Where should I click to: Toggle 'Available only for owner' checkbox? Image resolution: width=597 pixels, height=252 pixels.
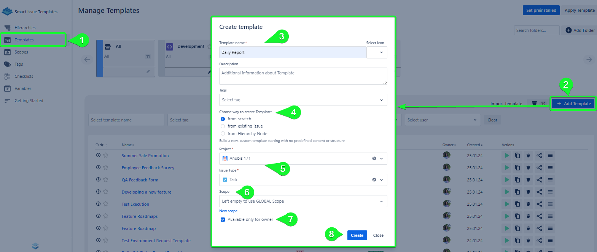223,220
